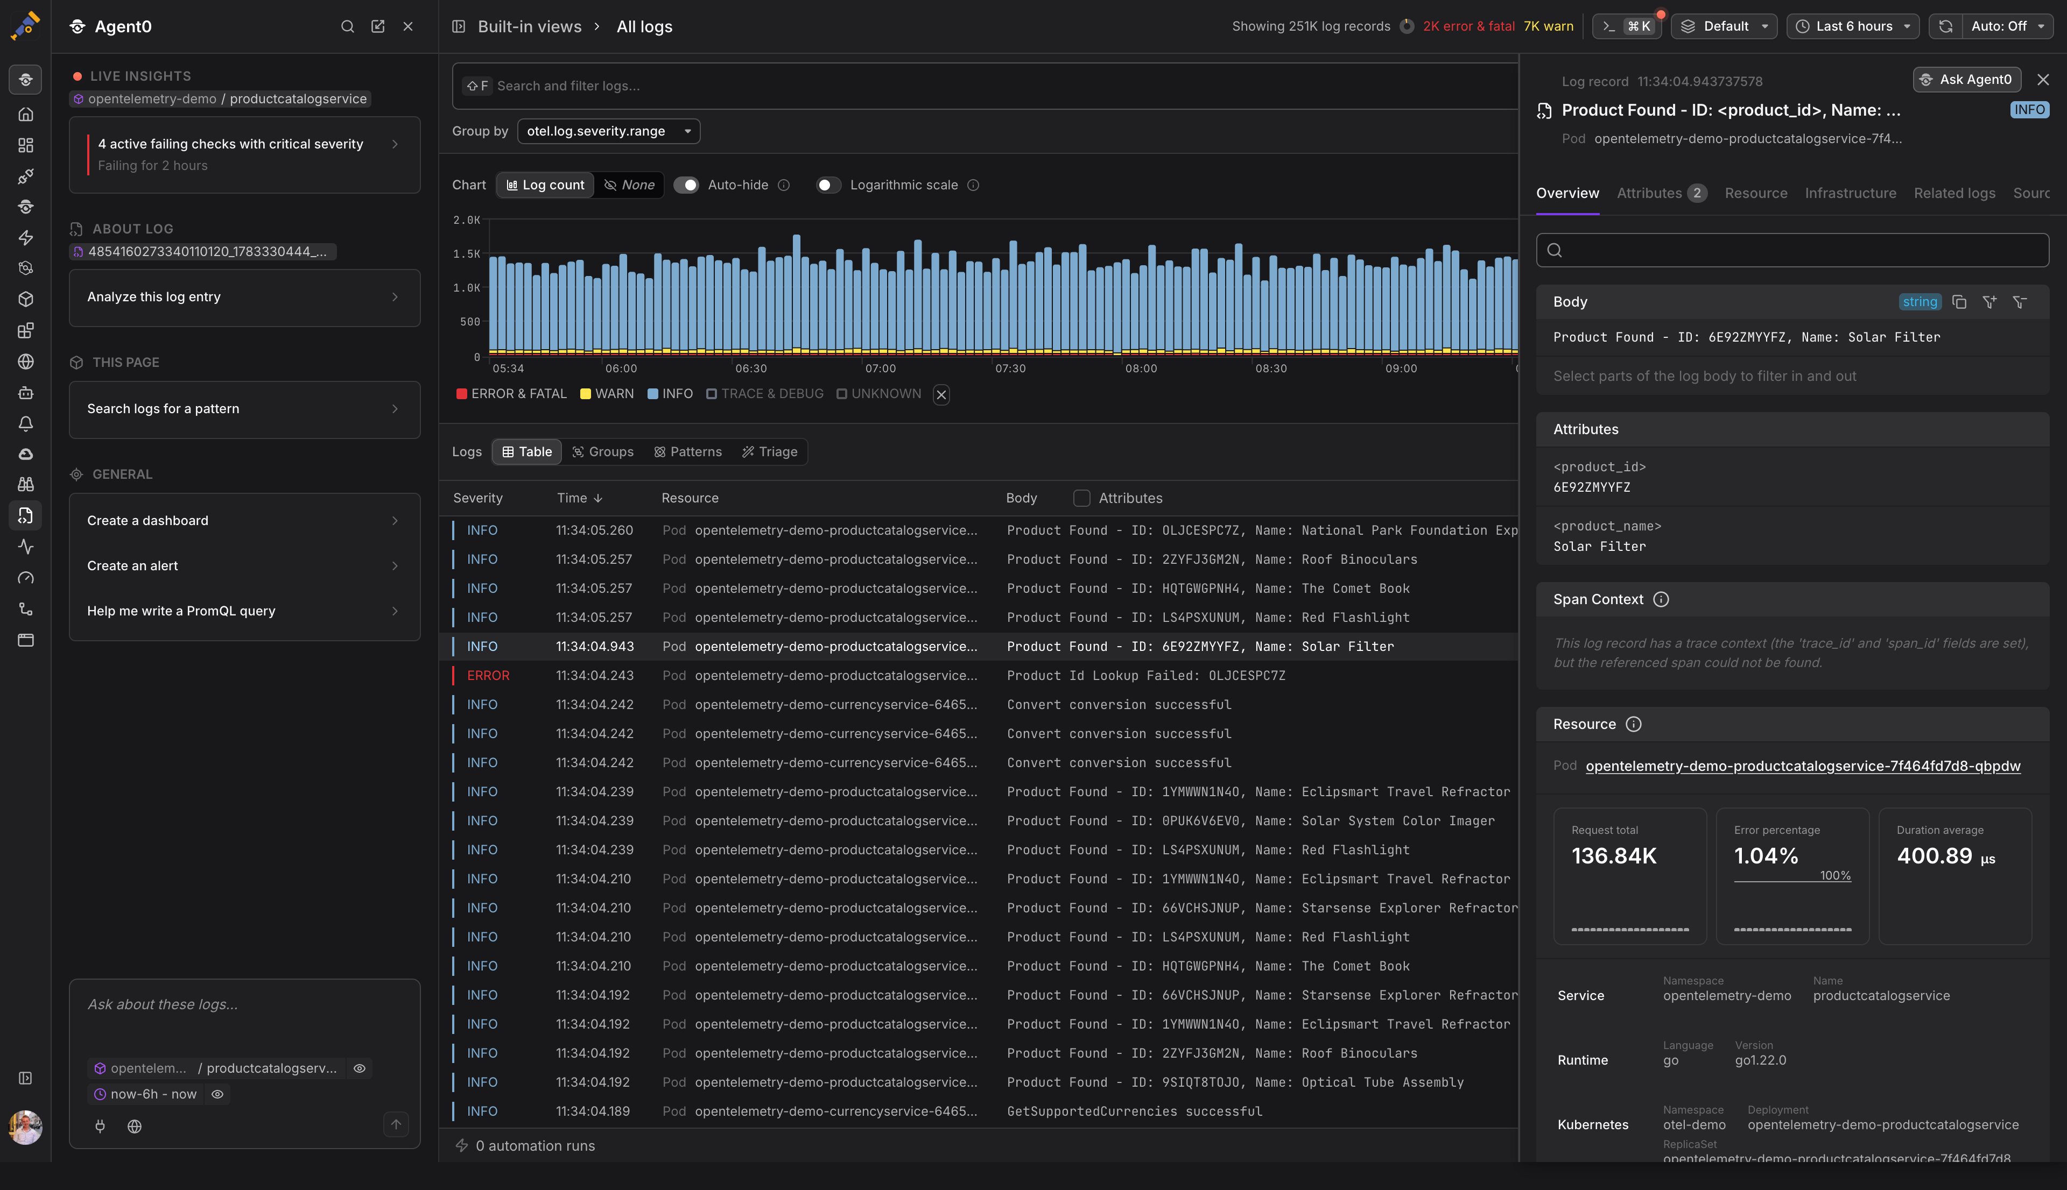Check the Attributes checkbox in Body column

click(x=1082, y=498)
